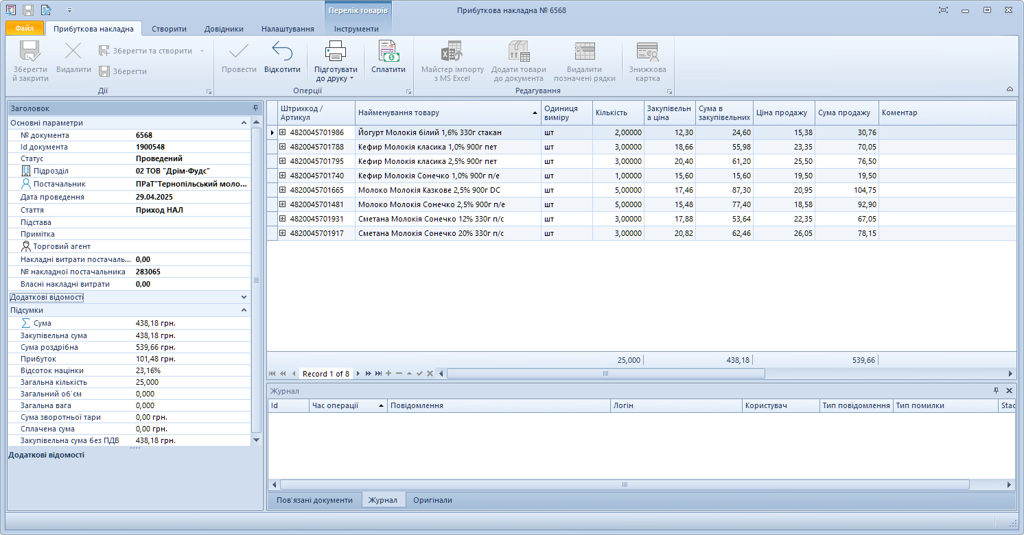This screenshot has height=535, width=1024.
Task: Go to last record in navigator
Action: 378,374
